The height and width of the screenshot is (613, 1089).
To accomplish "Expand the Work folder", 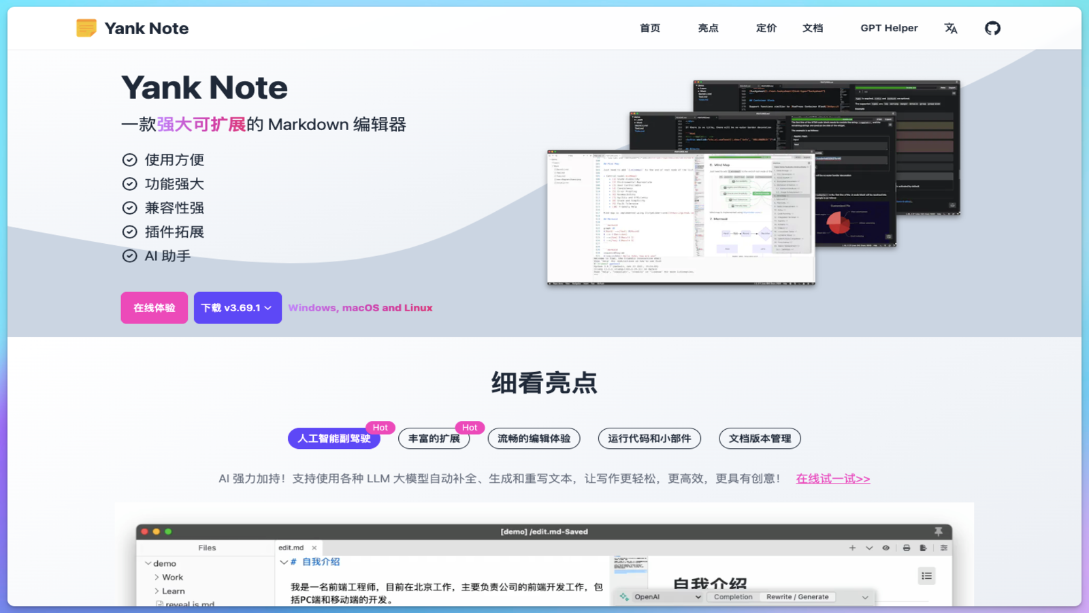I will (157, 577).
